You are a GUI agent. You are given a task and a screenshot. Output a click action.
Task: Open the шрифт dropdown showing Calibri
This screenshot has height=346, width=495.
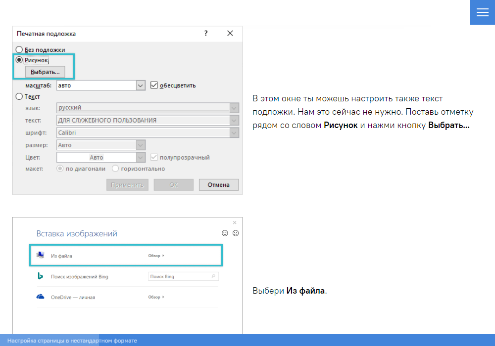coord(234,132)
